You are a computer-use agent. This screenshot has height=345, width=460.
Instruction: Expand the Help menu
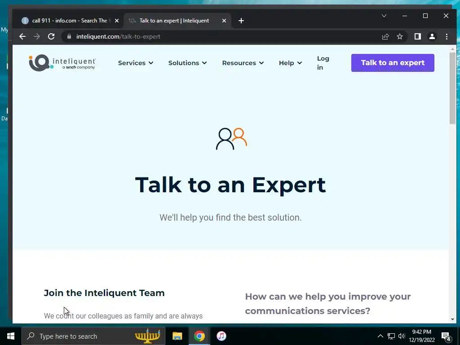click(290, 63)
